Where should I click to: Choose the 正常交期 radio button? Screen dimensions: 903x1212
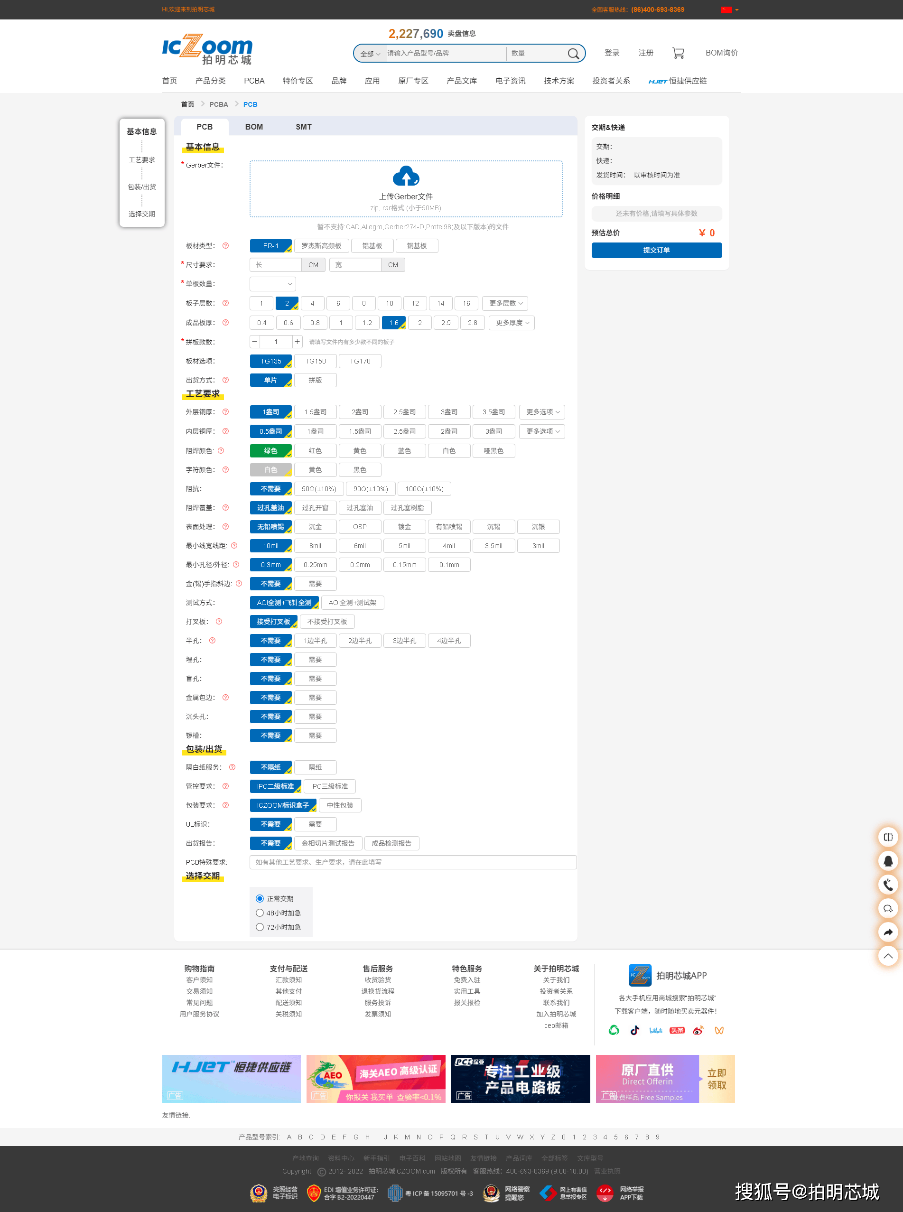260,898
